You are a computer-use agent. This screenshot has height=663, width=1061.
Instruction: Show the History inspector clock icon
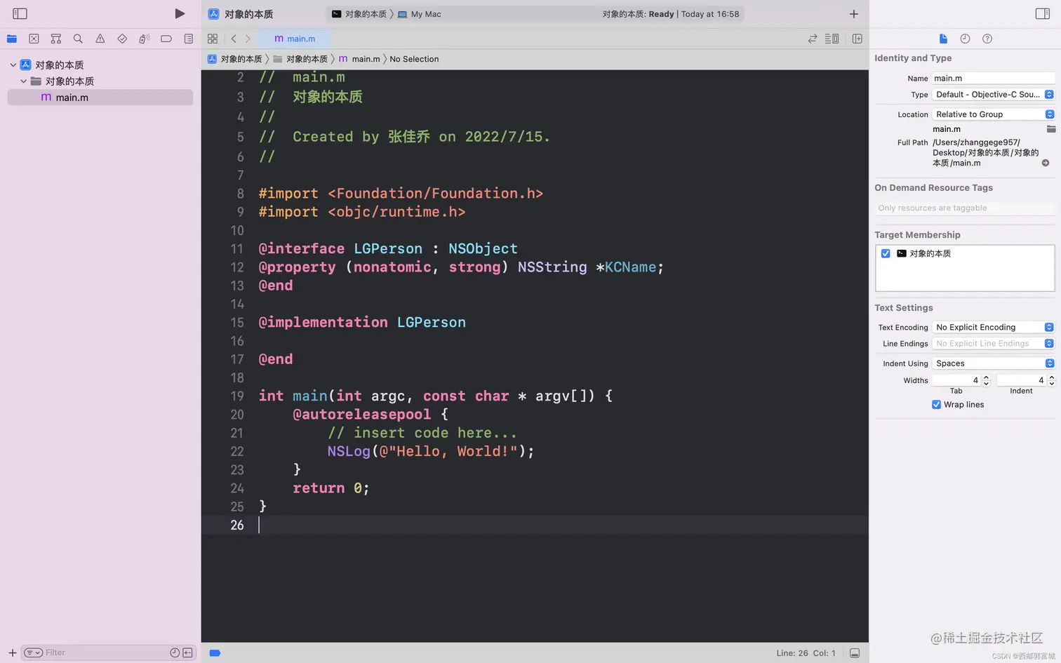[x=965, y=39]
